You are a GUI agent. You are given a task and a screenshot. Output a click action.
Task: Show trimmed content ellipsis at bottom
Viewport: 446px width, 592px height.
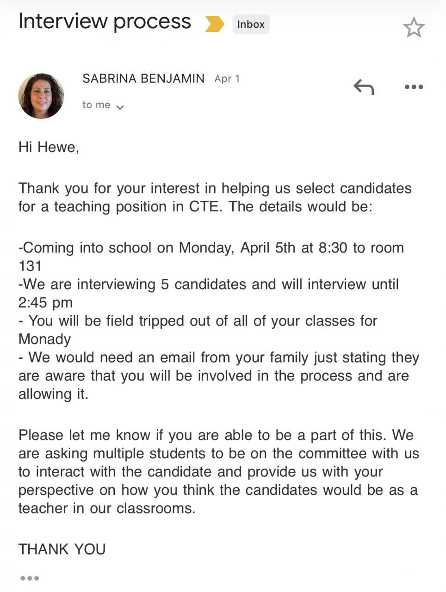click(x=30, y=578)
